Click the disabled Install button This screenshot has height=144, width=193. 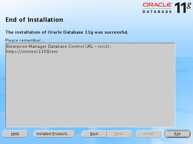(149, 134)
